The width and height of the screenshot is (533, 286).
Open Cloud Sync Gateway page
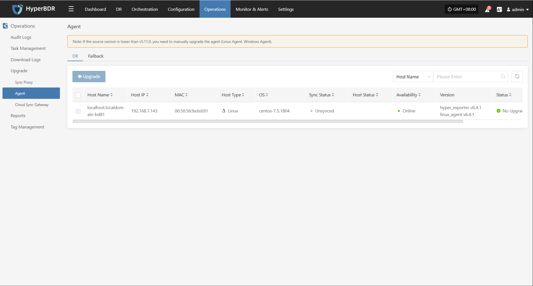pos(32,105)
